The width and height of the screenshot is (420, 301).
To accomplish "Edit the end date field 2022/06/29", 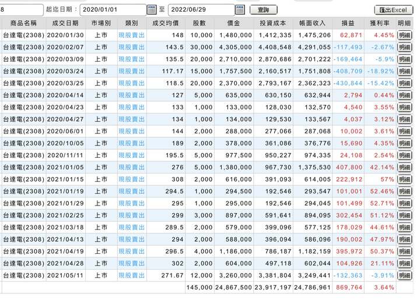I will [x=201, y=10].
